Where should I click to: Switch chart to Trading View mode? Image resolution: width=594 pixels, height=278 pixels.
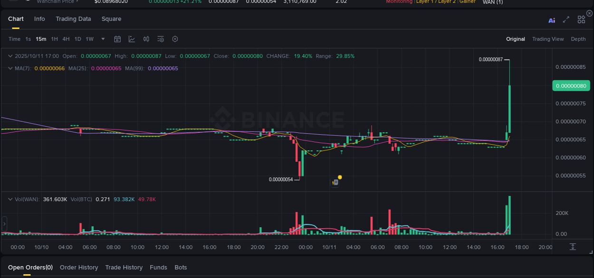point(548,39)
